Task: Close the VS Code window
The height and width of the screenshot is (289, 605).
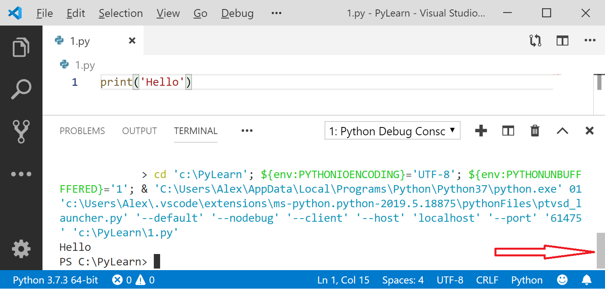Action: [x=585, y=13]
